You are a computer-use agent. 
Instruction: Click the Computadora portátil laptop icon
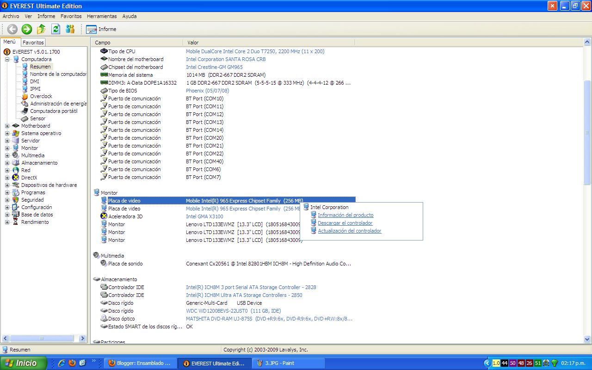coord(25,111)
